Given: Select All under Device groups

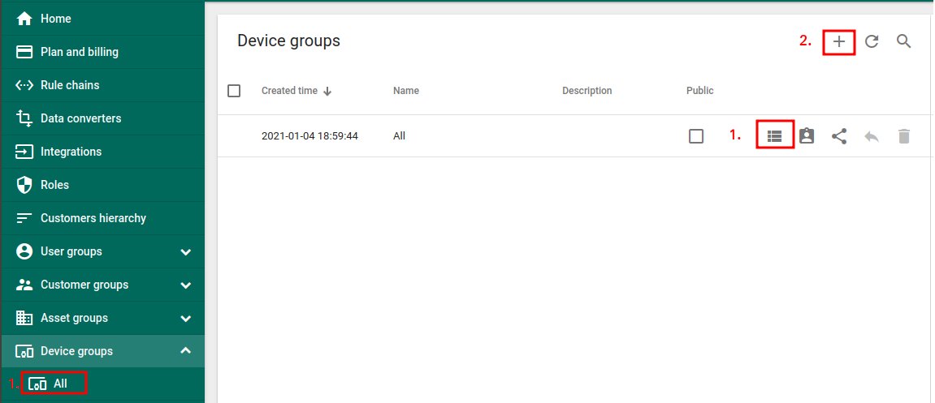Looking at the screenshot, I should tap(59, 384).
